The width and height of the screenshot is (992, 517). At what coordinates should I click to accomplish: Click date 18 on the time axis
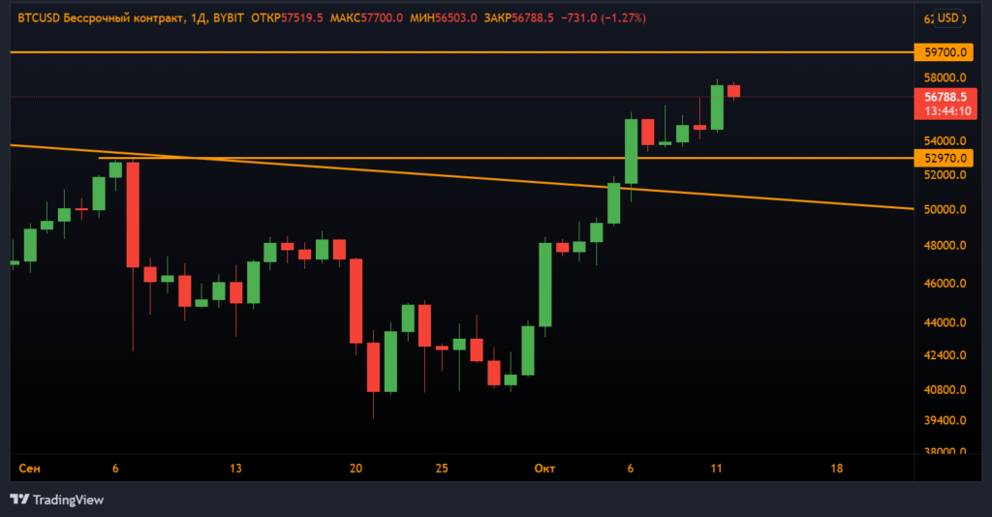point(837,469)
